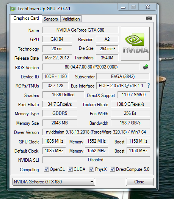
Task: Toggle the DirectCompute 5.0 checkbox
Action: 112,169
